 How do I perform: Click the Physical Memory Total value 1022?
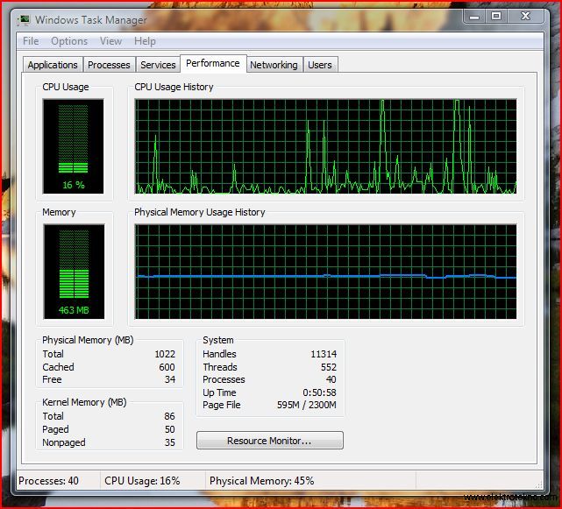165,354
